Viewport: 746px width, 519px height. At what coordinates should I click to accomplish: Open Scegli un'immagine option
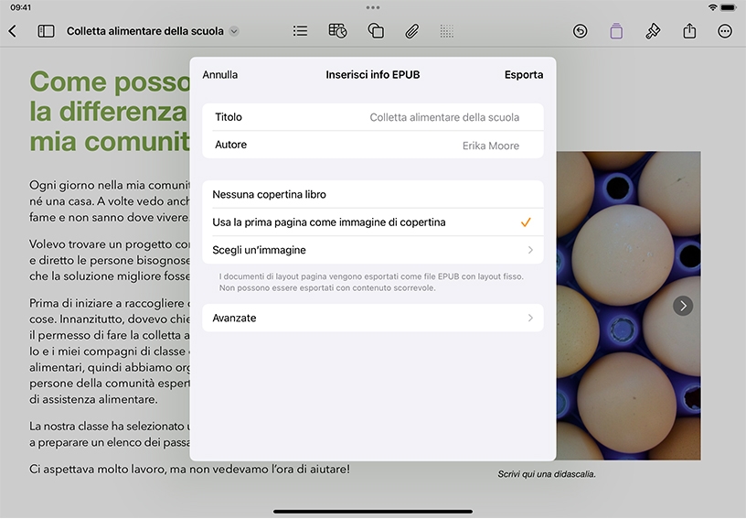[373, 250]
